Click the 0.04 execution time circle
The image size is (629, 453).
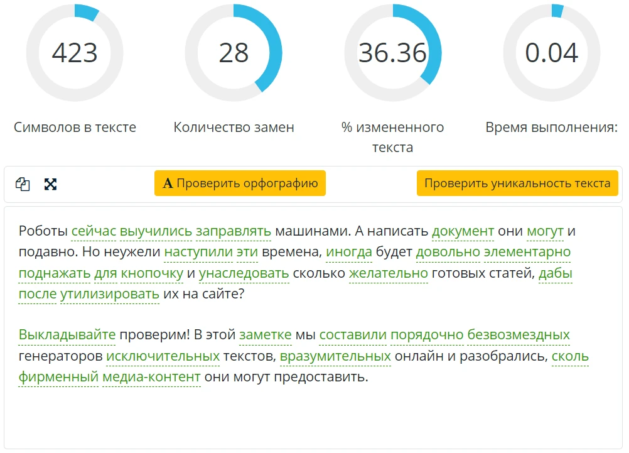[552, 53]
